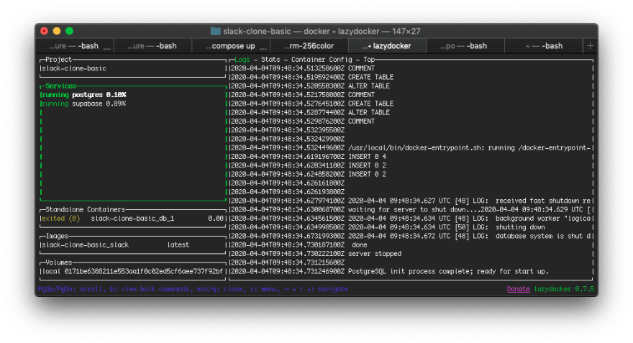Click the green fullscreen window button

(x=70, y=31)
